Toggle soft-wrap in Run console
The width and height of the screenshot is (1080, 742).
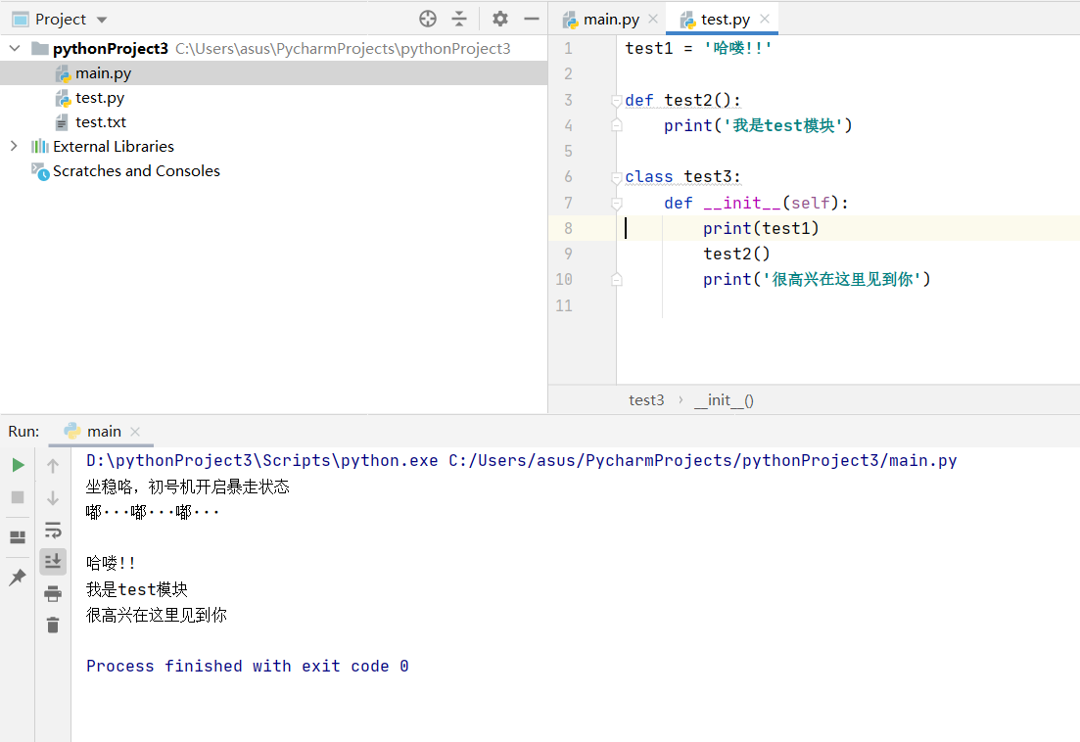[x=53, y=530]
